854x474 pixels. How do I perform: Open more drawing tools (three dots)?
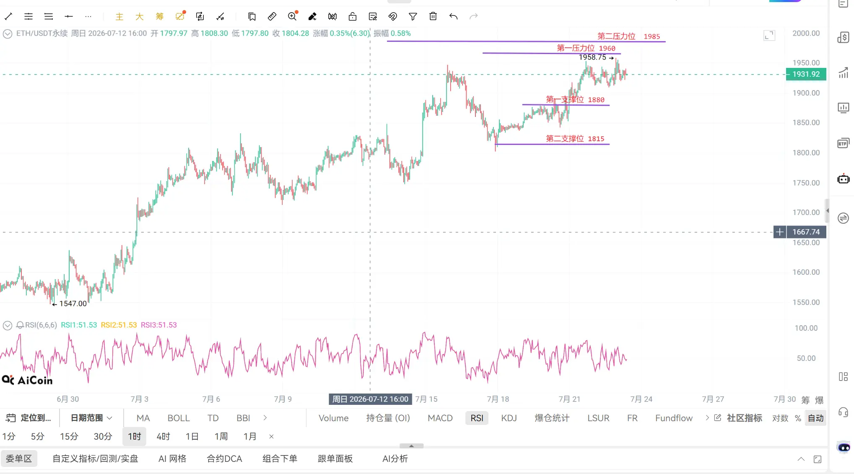(88, 16)
